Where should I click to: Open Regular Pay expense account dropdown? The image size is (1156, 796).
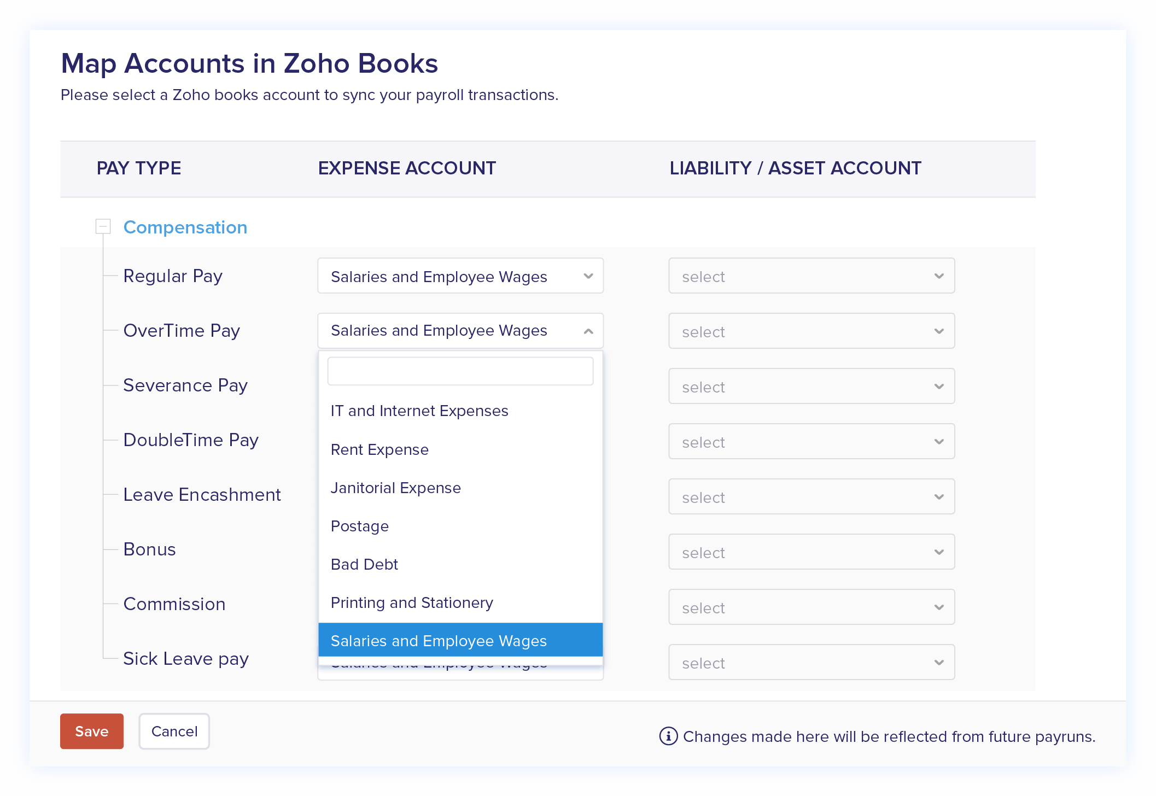(460, 276)
